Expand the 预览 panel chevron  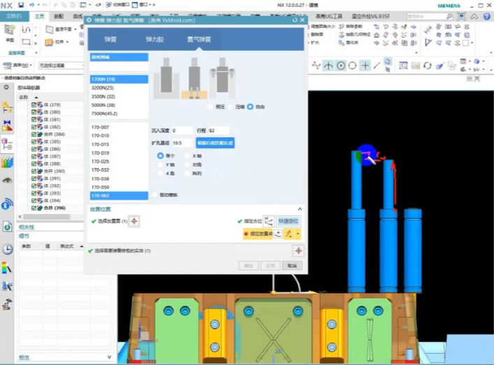(x=109, y=357)
